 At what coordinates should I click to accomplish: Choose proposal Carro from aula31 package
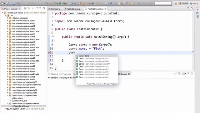[97, 59]
